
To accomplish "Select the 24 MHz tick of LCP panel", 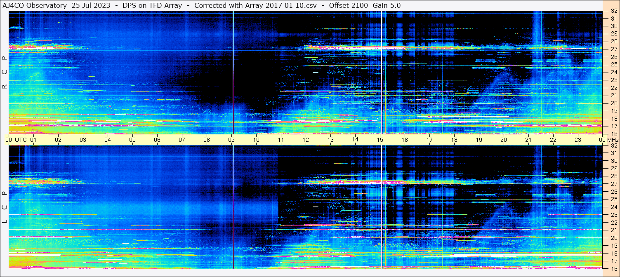I will pyautogui.click(x=614, y=207).
